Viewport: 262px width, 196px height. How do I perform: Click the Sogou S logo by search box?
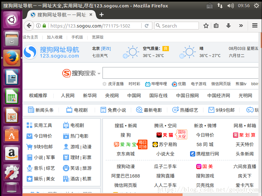[66, 73]
